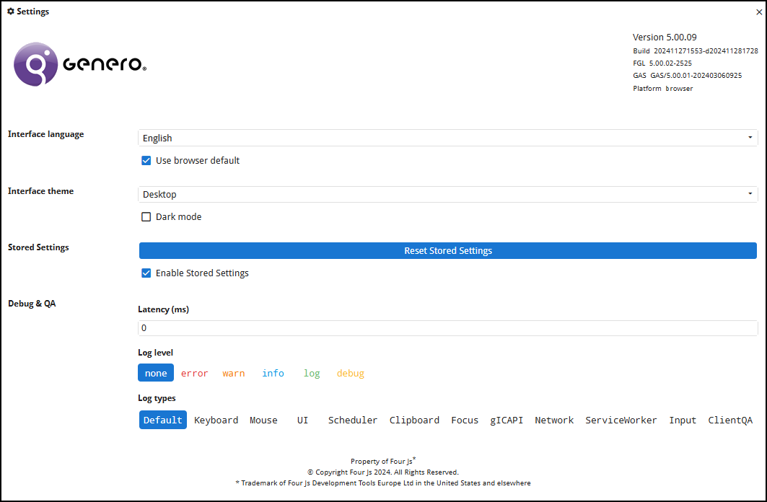Viewport: 767px width, 502px height.
Task: Click the Genero logo icon
Action: [36, 64]
